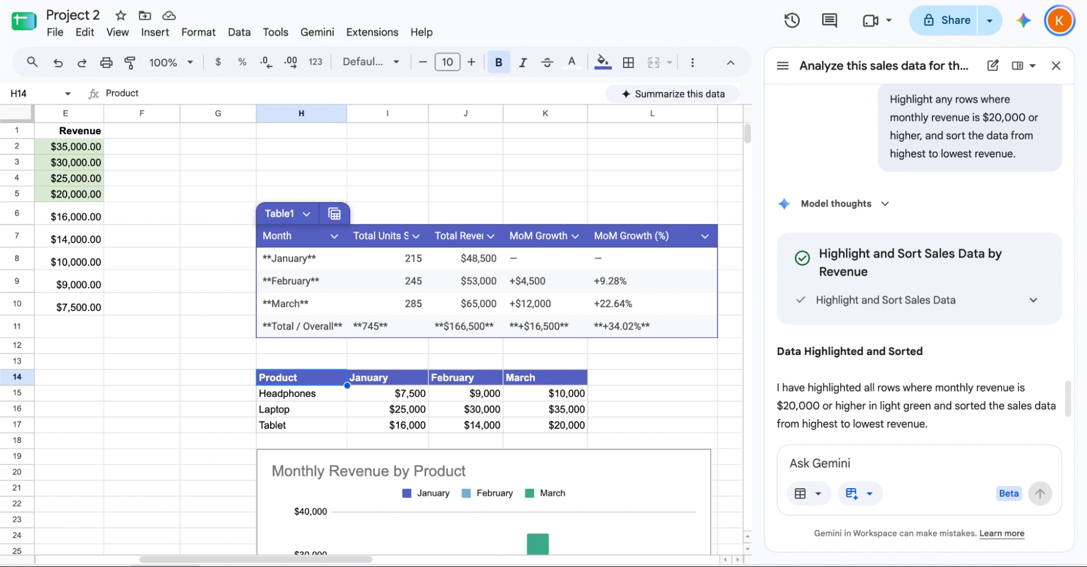Open version history clock icon
This screenshot has width=1087, height=567.
click(792, 21)
